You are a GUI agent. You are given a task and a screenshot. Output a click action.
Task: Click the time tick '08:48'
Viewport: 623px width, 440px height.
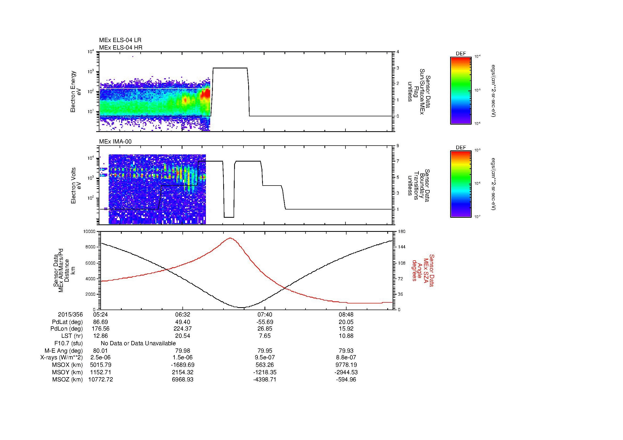[x=346, y=315]
